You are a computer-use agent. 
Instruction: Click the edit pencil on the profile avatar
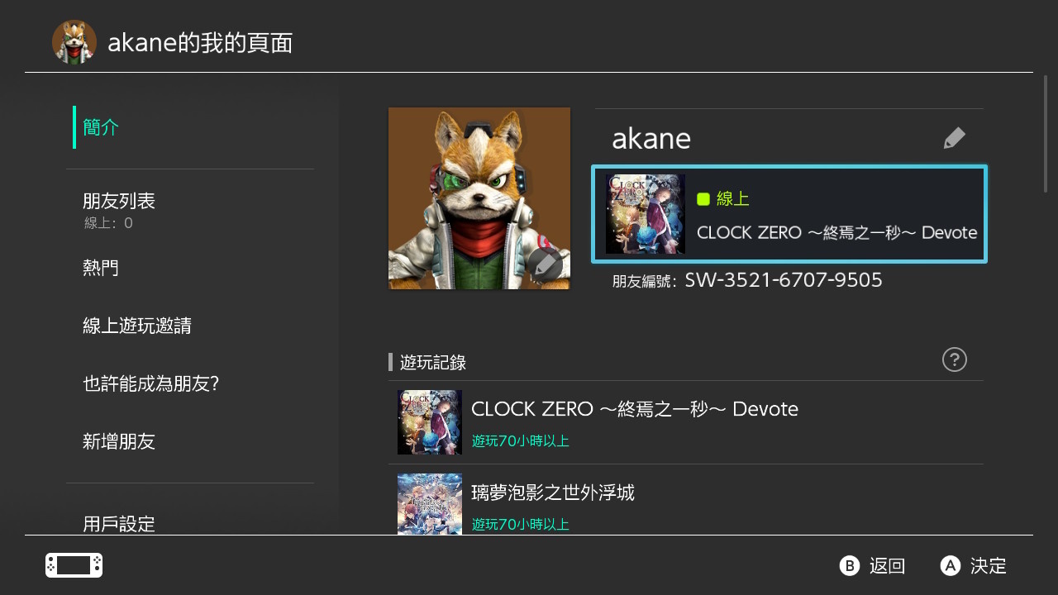pos(546,264)
